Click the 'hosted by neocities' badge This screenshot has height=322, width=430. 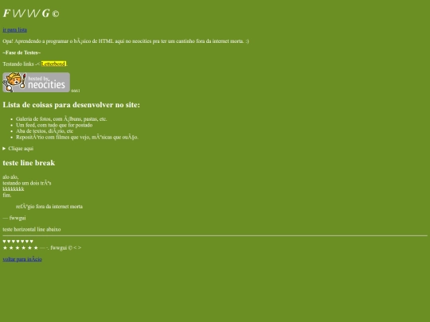coord(36,82)
